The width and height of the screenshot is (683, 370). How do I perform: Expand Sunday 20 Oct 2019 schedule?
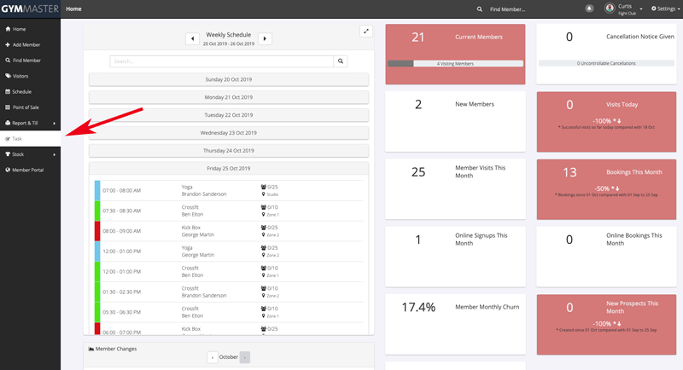click(228, 79)
